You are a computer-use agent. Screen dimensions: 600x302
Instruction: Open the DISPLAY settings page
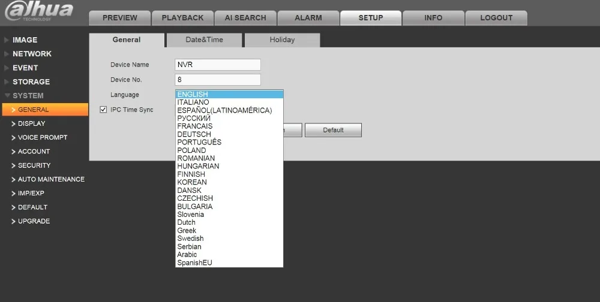click(31, 123)
